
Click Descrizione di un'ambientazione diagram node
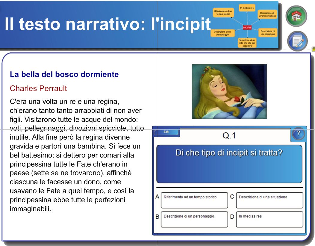click(x=267, y=14)
